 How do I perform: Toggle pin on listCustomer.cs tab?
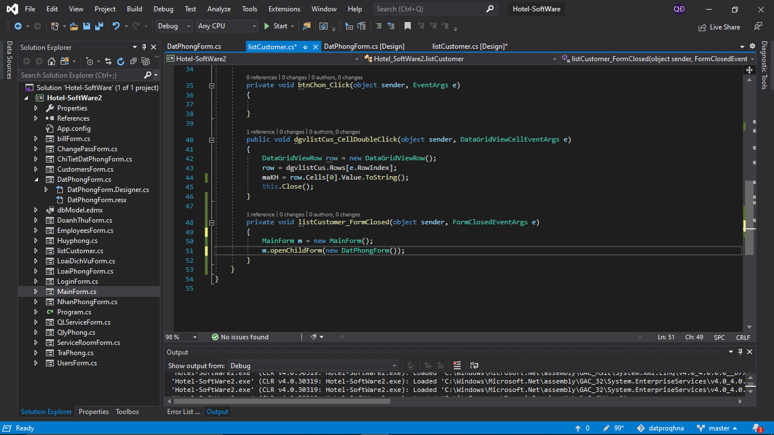click(305, 47)
